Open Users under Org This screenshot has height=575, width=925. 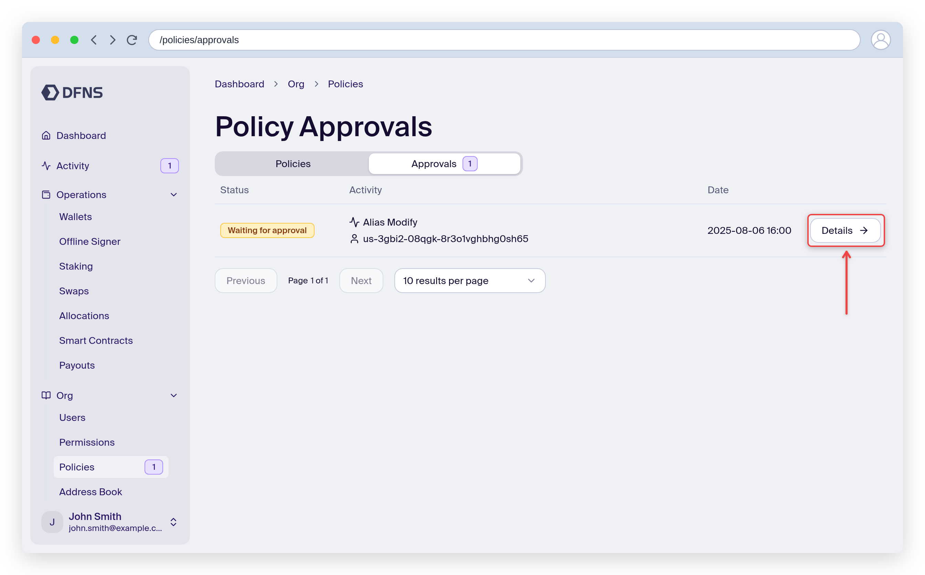click(x=72, y=417)
